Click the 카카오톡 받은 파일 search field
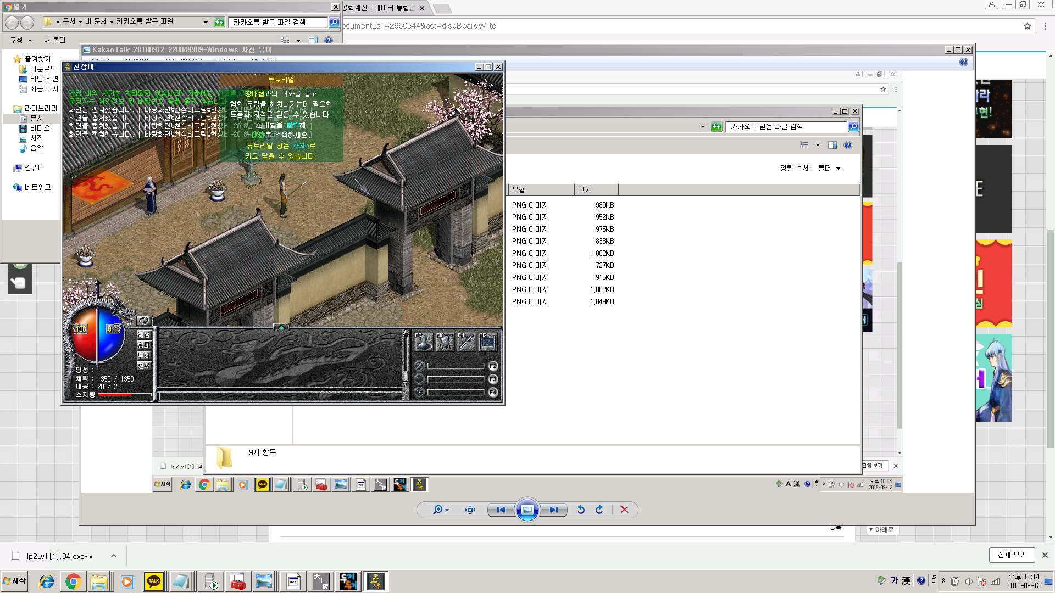The image size is (1055, 593). (x=277, y=22)
